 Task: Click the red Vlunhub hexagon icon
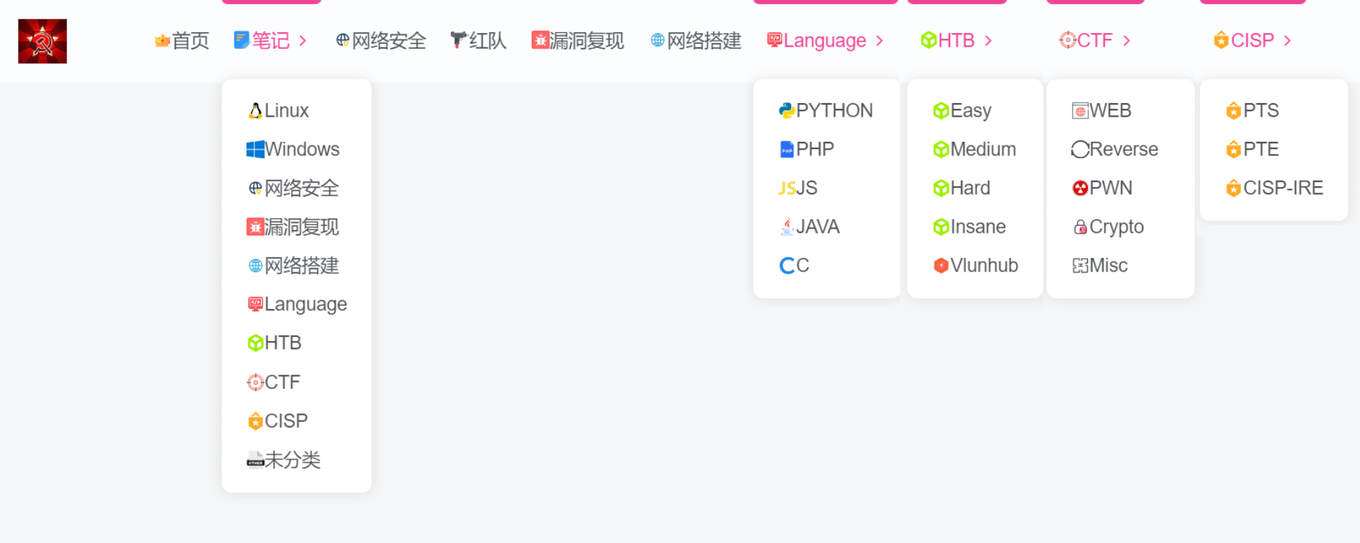(x=941, y=266)
